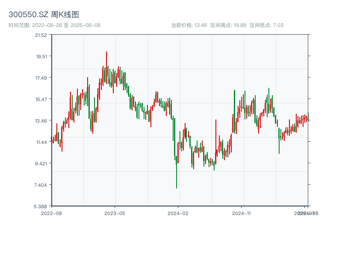Click the 19.51 price axis label
This screenshot has height=257, width=342.
pyautogui.click(x=41, y=56)
